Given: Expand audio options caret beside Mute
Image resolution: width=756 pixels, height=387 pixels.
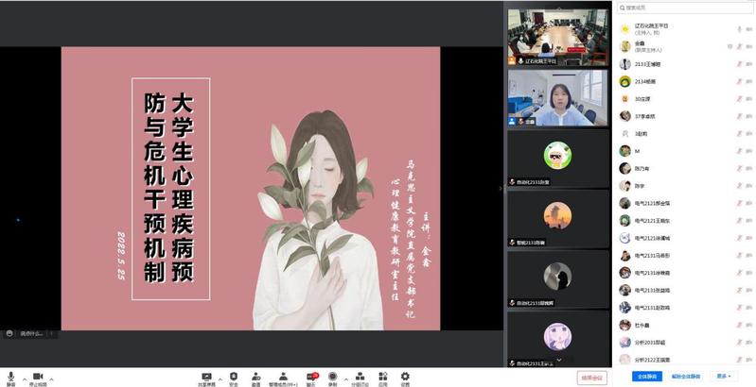Looking at the screenshot, I should tap(24, 379).
